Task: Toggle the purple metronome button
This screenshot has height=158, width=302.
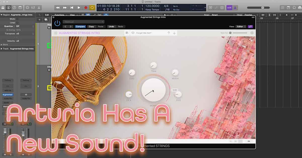Action: point(236,8)
